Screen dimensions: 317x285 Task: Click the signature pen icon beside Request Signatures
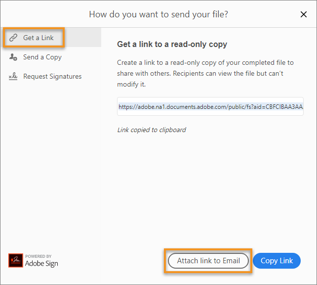[13, 77]
